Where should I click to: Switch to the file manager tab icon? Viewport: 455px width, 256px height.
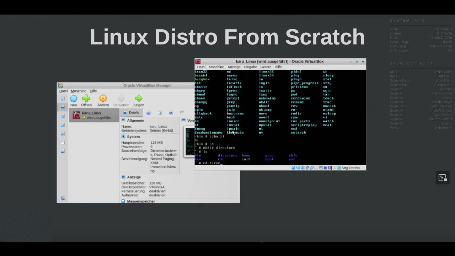click(182, 113)
